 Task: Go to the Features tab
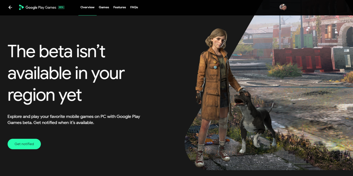tap(119, 7)
